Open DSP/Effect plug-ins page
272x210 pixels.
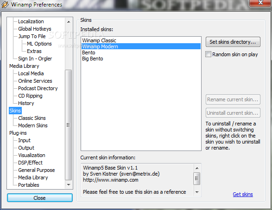(31, 163)
